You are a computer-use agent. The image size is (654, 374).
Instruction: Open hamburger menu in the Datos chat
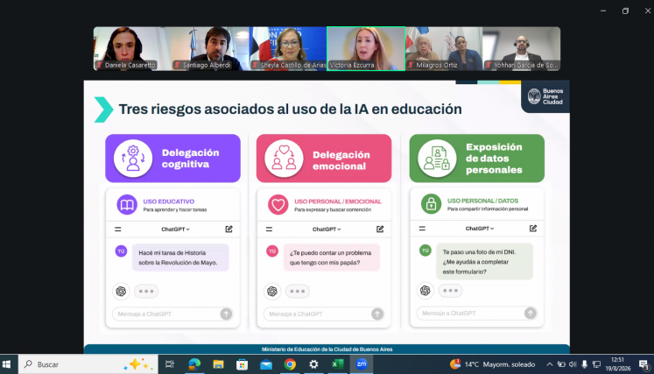click(422, 229)
